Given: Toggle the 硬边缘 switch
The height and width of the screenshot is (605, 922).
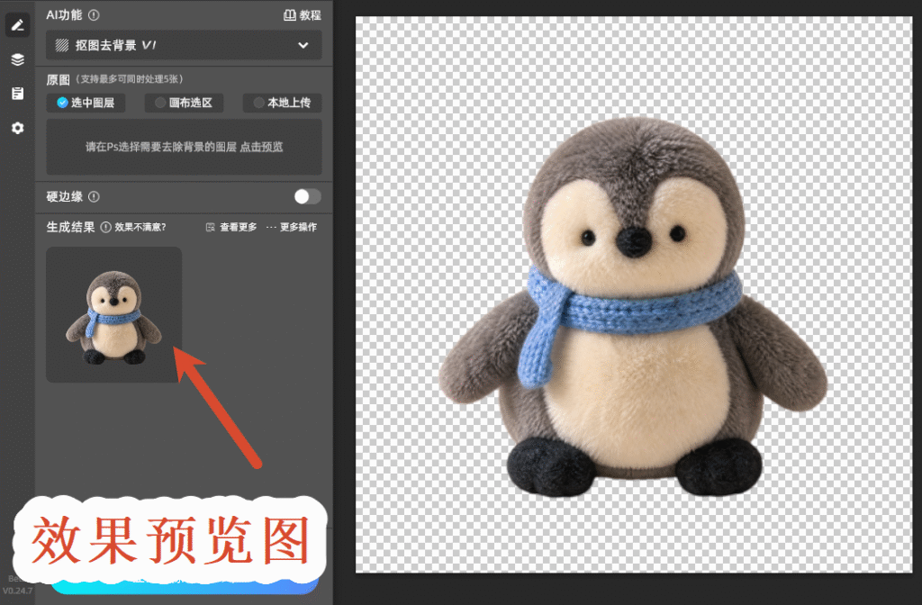Looking at the screenshot, I should pos(308,197).
